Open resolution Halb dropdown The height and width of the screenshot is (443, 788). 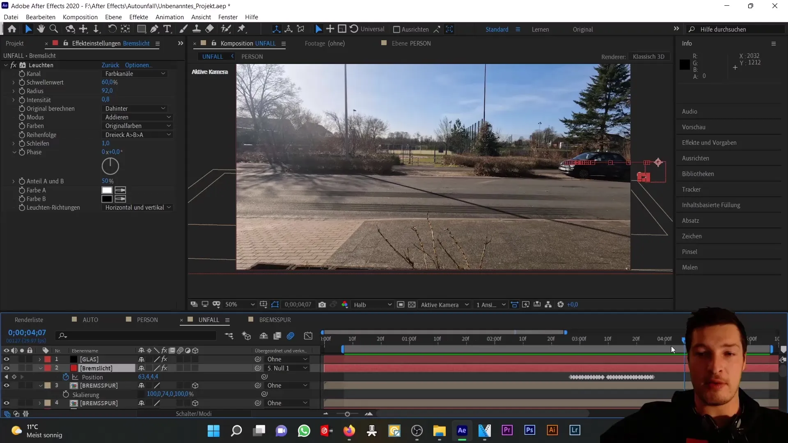(373, 305)
